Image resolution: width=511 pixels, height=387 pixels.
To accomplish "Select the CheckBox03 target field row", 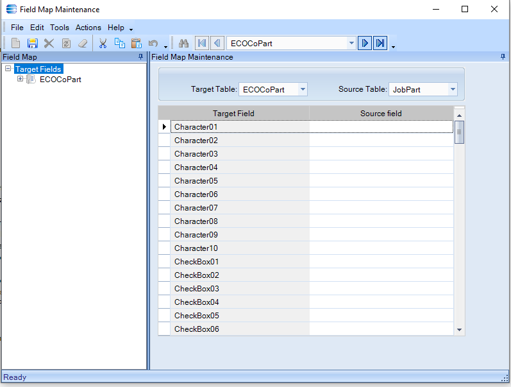I will (x=240, y=288).
